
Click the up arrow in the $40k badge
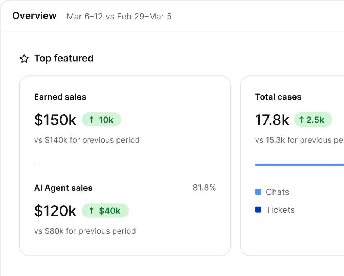[92, 211]
